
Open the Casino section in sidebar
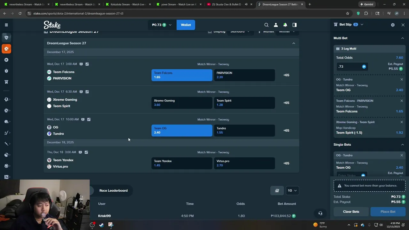point(6,37)
